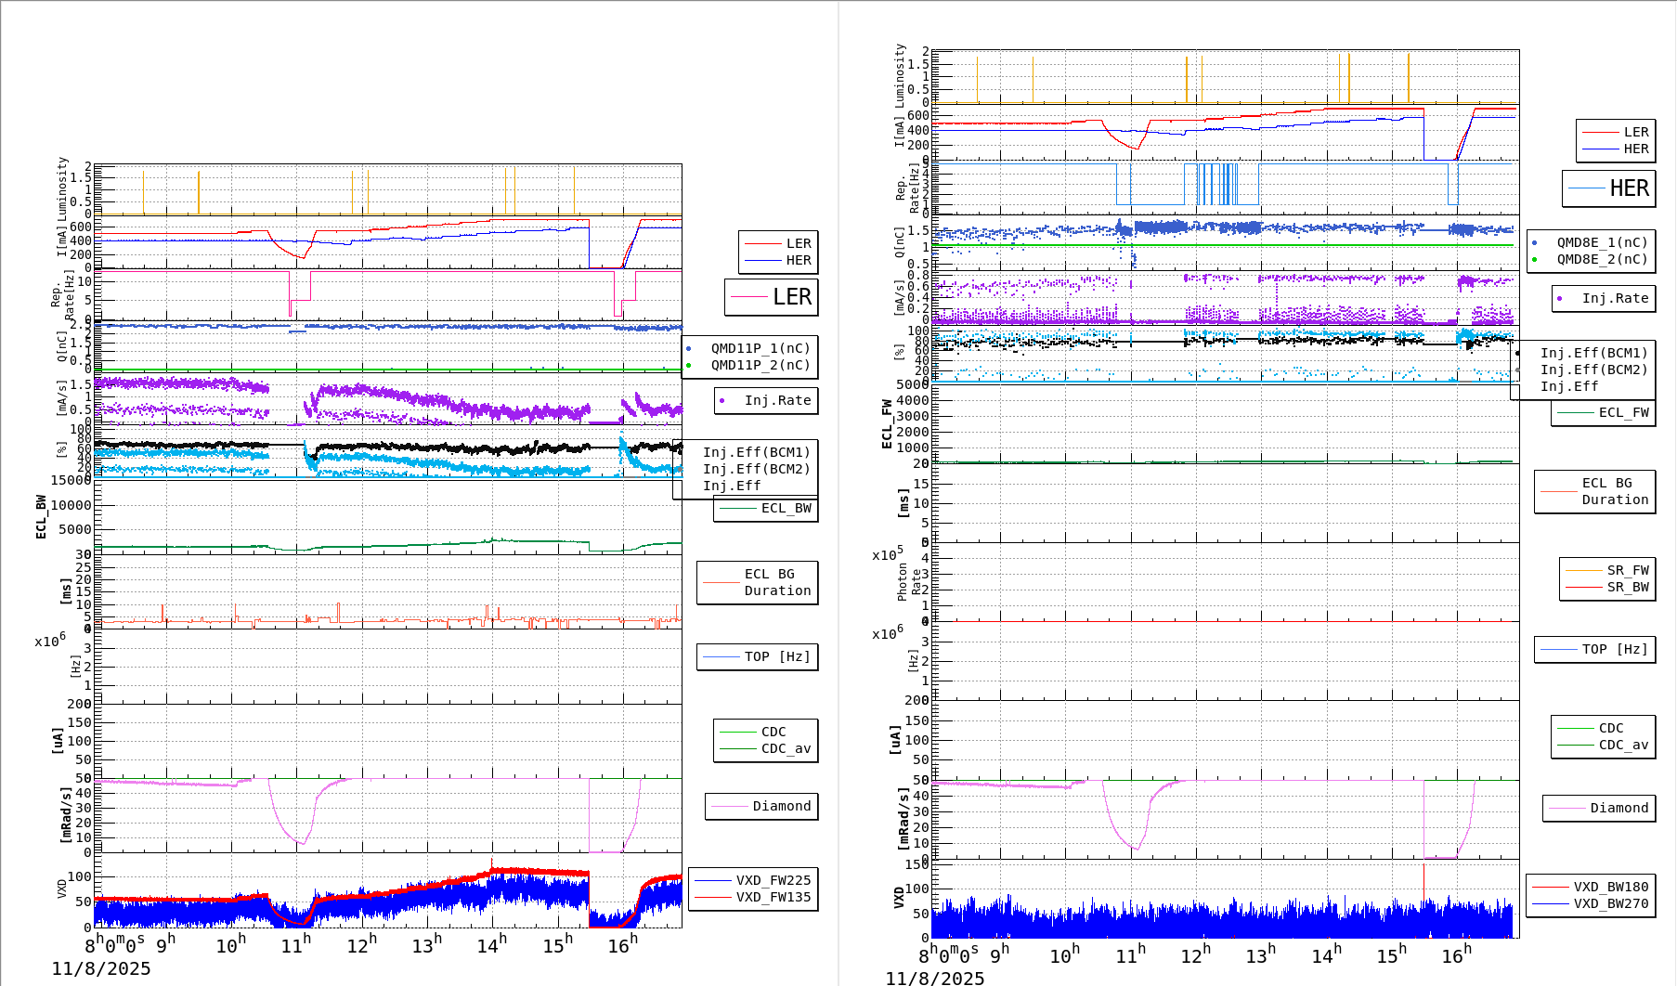Click the purple Inj.Rate marker in the left legend
The height and width of the screenshot is (986, 1677).
tap(722, 401)
